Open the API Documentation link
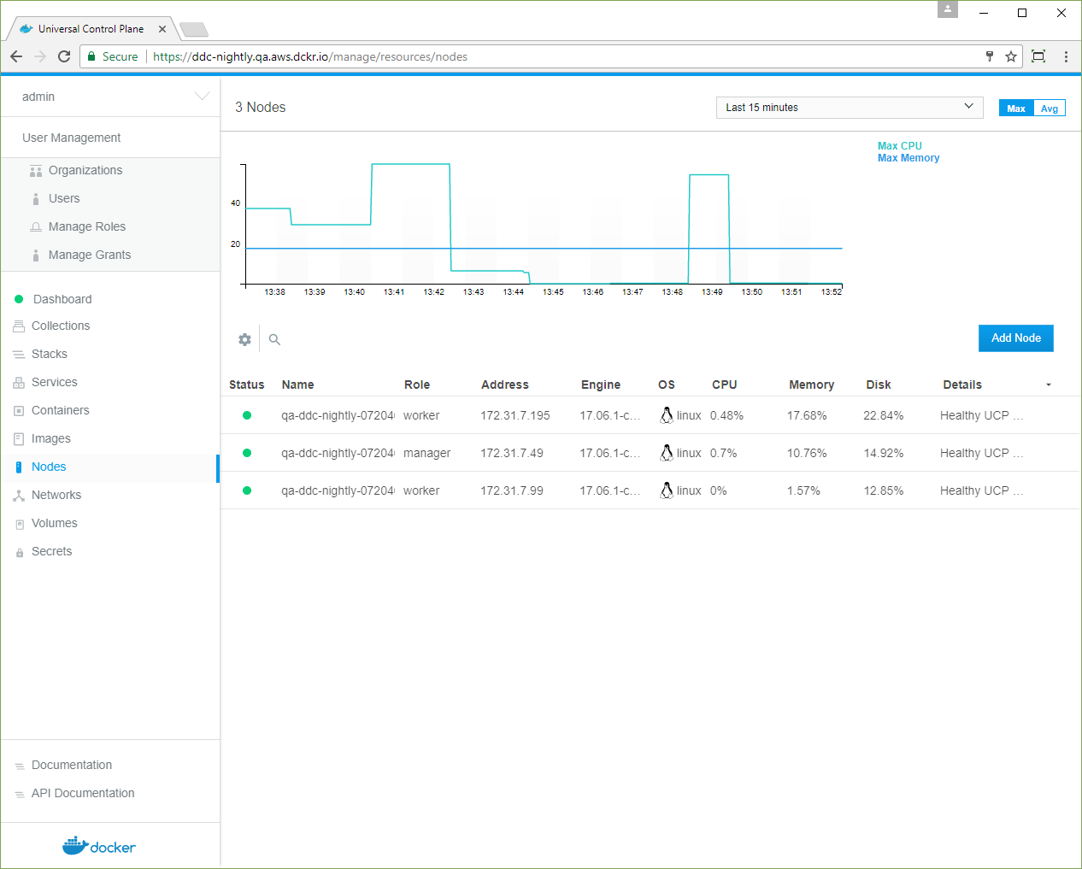Screen dimensions: 1082x869 83,793
